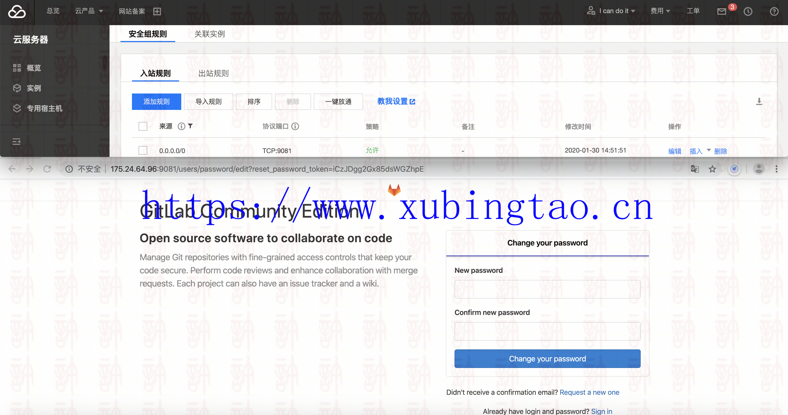Click the site info icon in address bar
788x415 pixels.
point(69,169)
